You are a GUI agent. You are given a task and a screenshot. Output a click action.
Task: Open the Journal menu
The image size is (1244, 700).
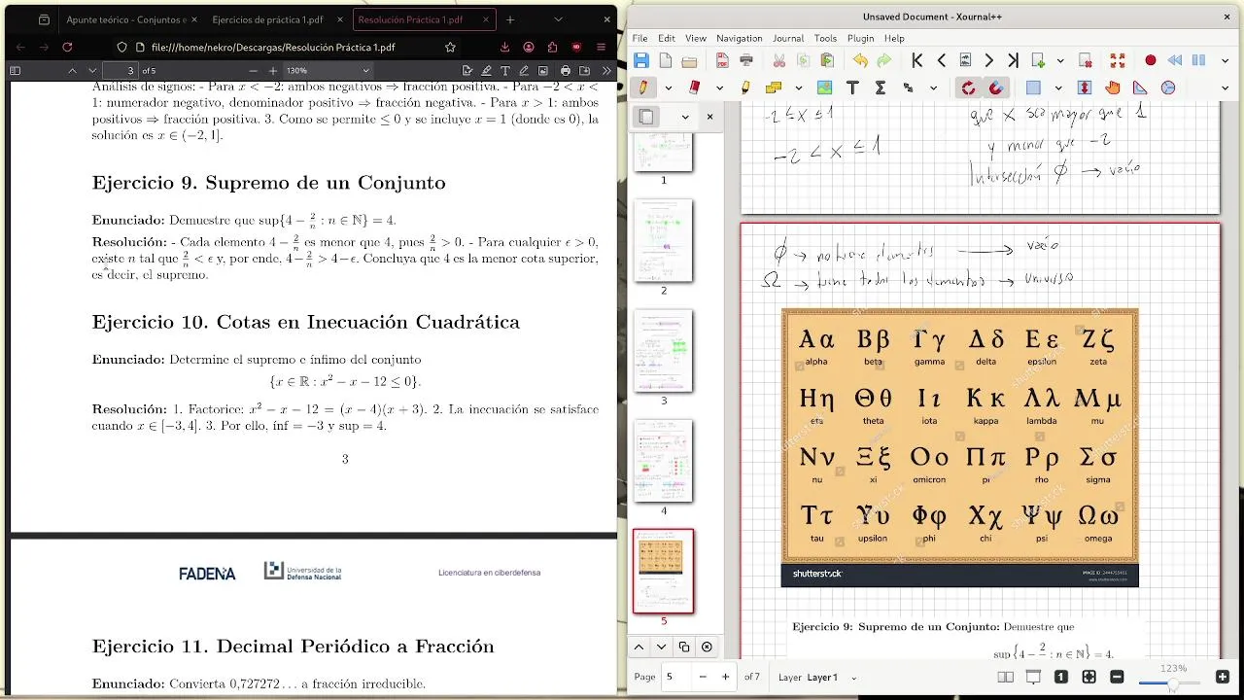point(788,38)
